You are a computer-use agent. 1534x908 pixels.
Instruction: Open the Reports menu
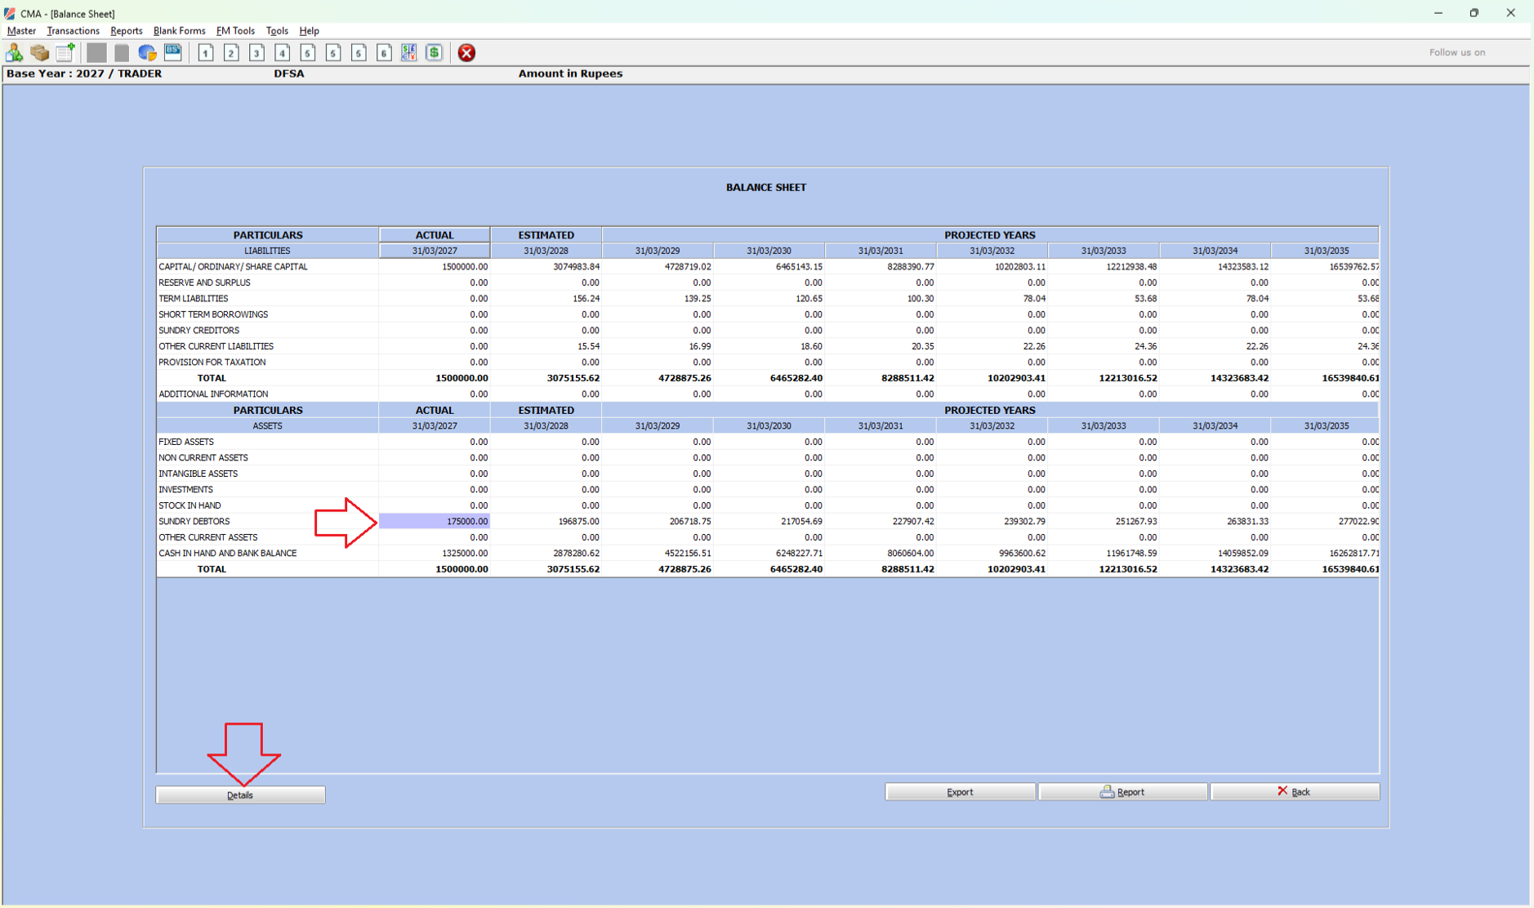[x=126, y=31]
